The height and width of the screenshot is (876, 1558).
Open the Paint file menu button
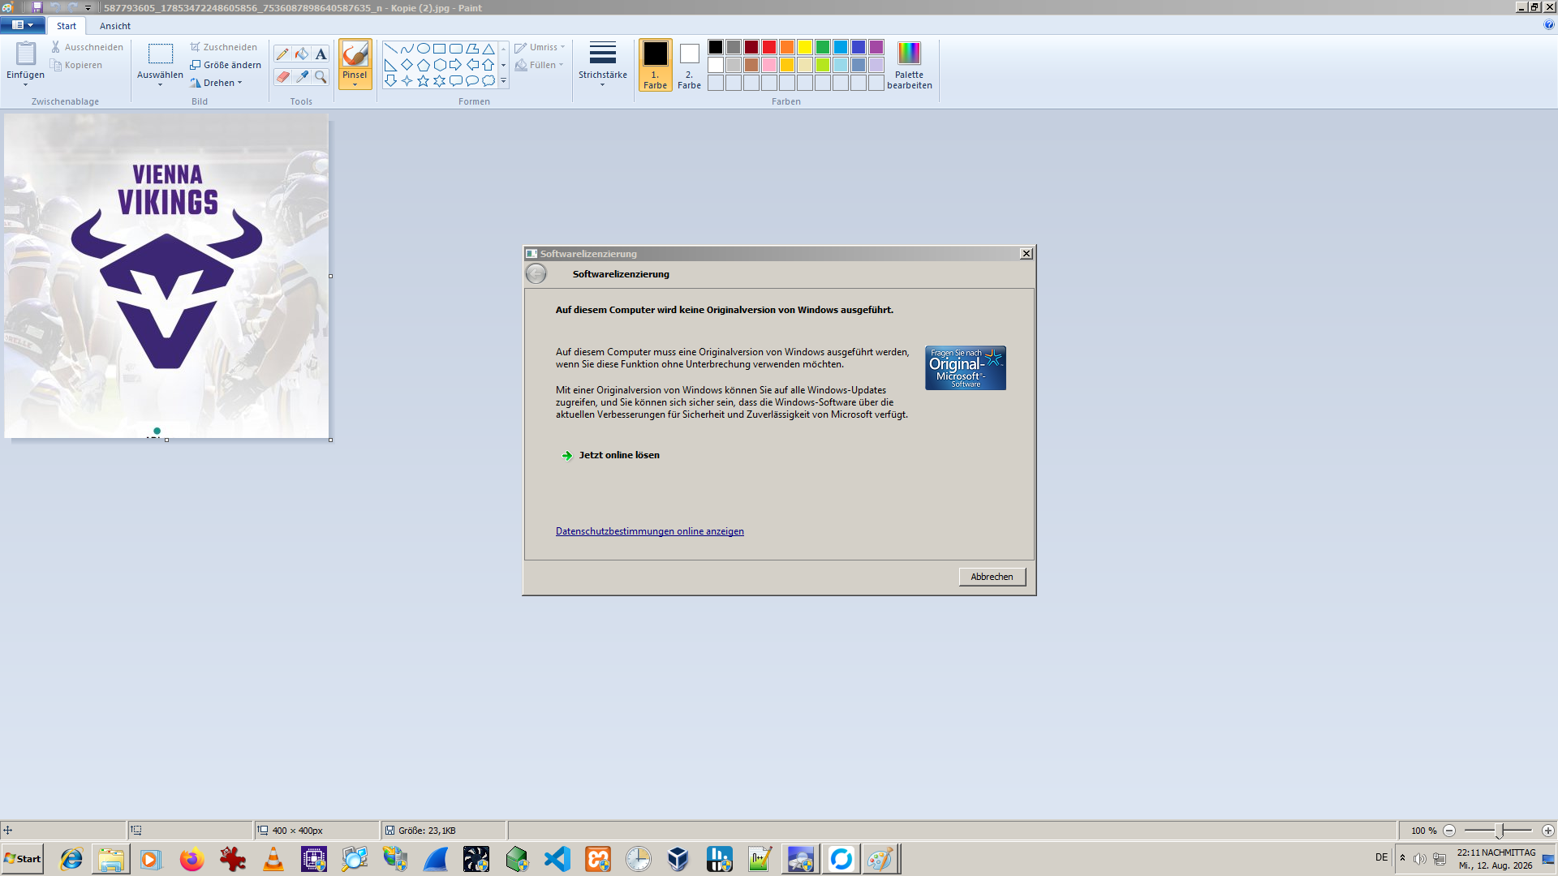pyautogui.click(x=23, y=25)
